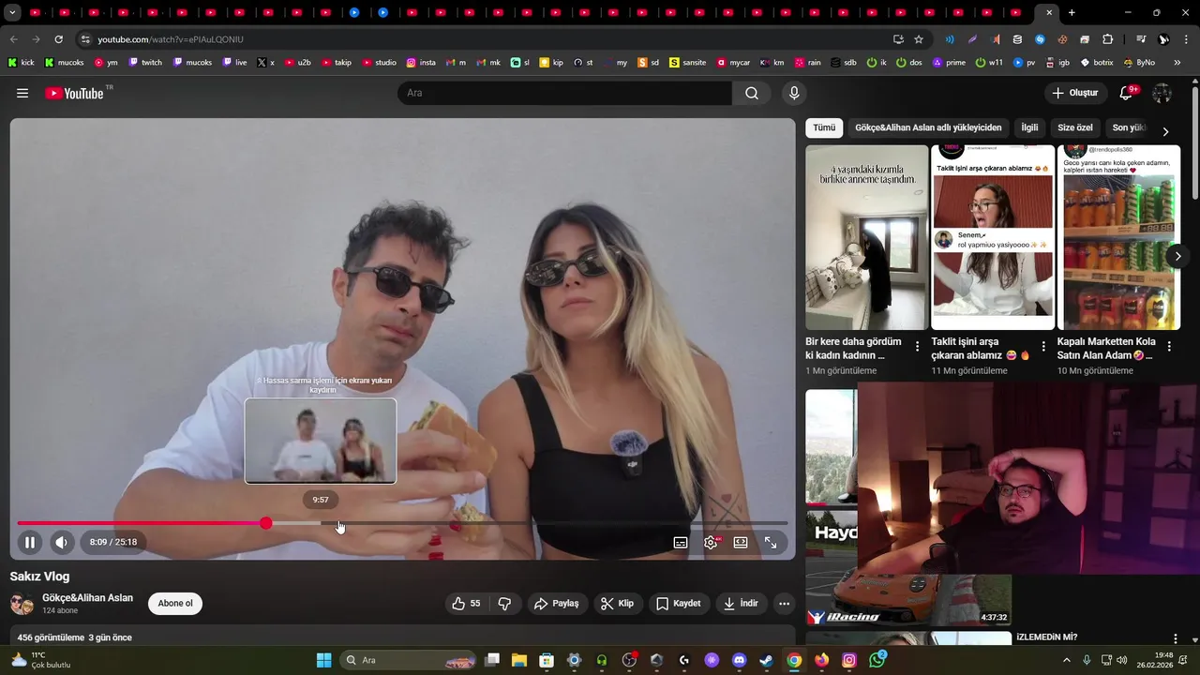Dislike the video with thumbs down

click(504, 604)
